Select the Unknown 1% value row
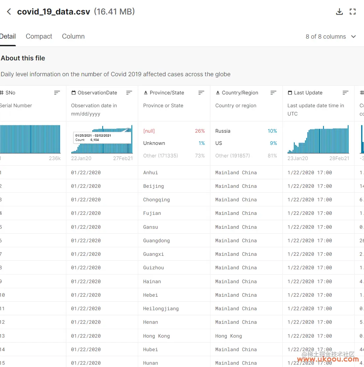Image resolution: width=364 pixels, height=367 pixels. point(174,143)
